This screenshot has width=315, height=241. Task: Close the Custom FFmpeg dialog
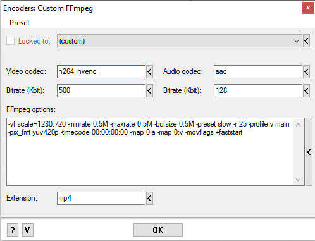[308, 8]
